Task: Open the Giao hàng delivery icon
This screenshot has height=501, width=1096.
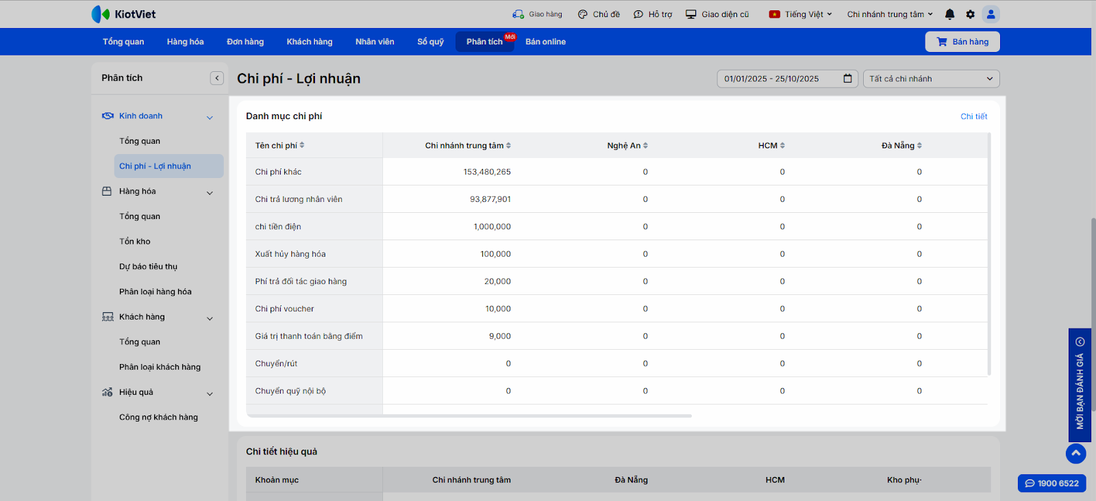Action: (x=518, y=14)
